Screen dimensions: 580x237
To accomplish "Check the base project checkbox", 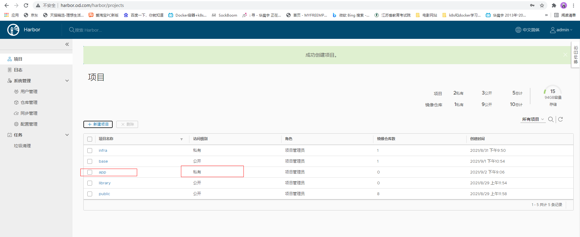I will (90, 161).
